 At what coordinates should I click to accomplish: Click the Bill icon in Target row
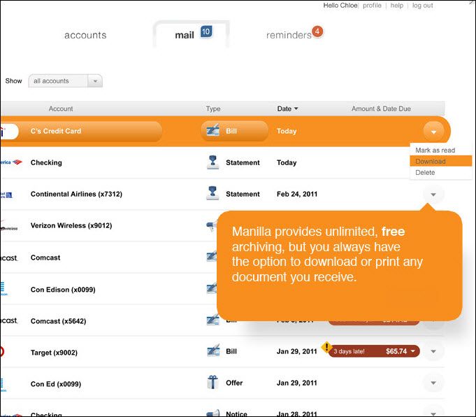coord(212,351)
